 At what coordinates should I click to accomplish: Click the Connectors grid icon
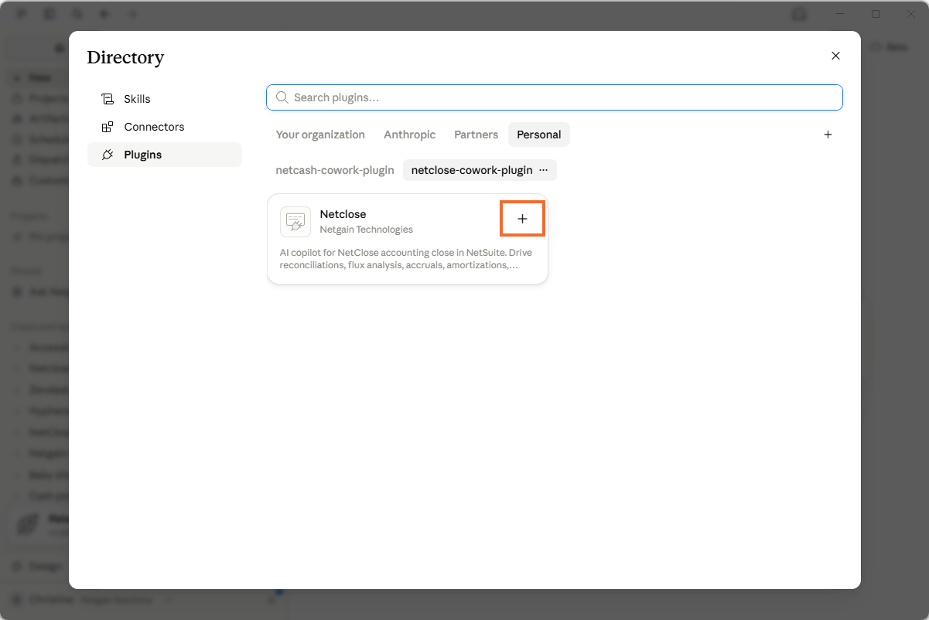tap(108, 127)
